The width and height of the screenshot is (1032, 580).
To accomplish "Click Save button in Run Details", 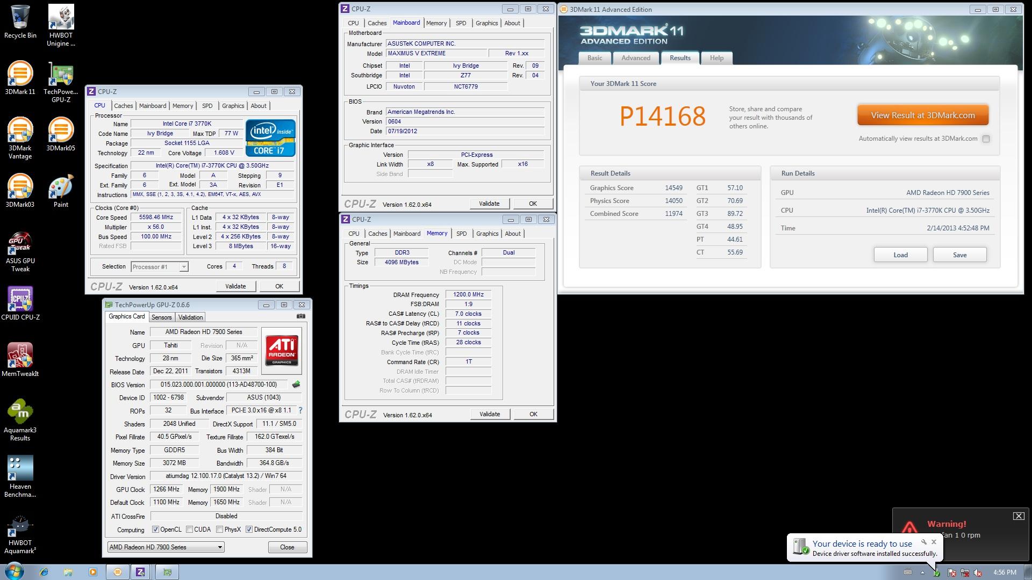I will (959, 255).
